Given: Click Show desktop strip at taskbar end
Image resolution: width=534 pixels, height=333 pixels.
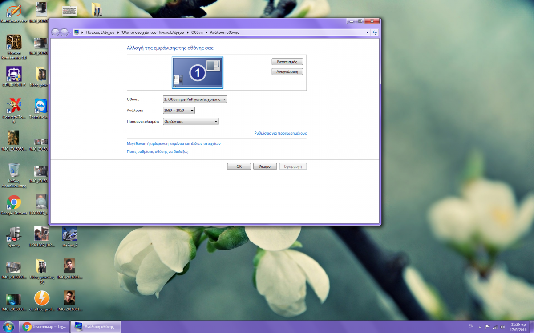Looking at the screenshot, I should [531, 327].
